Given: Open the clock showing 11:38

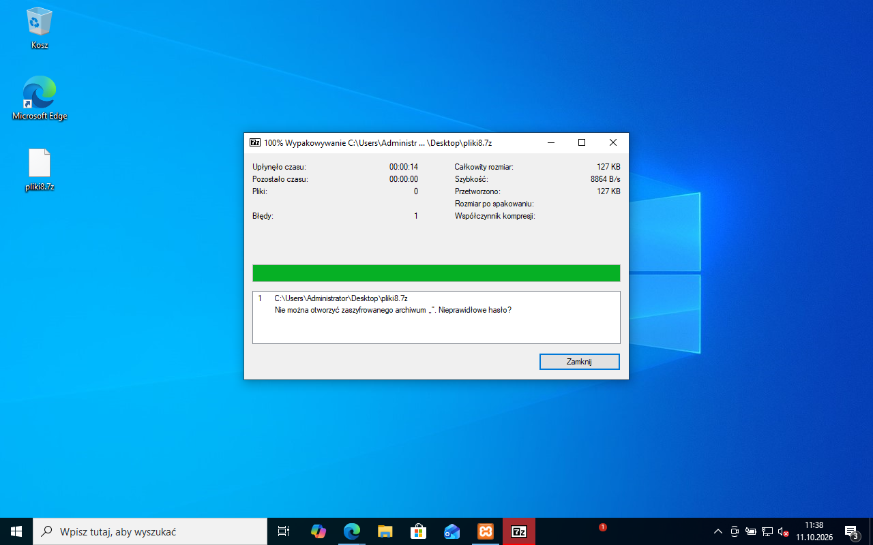Looking at the screenshot, I should 814,531.
